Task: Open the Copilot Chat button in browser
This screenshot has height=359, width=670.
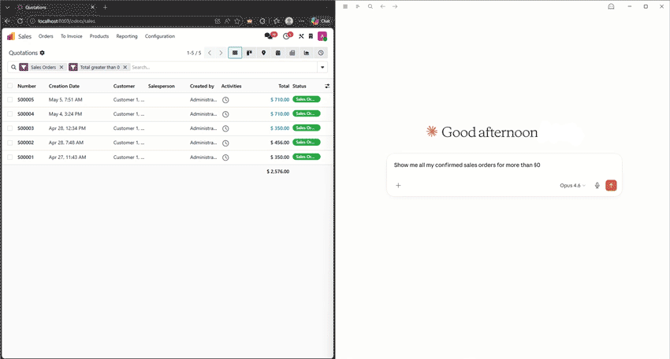Action: [321, 21]
